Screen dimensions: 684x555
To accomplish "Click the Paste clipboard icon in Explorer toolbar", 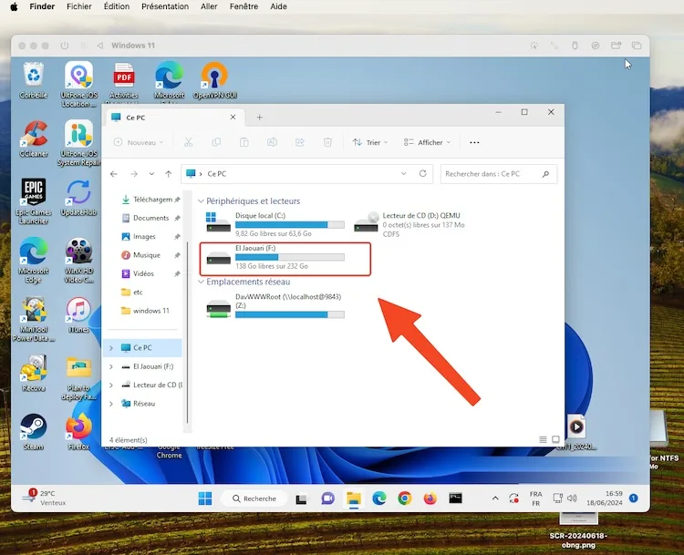I will pos(244,142).
